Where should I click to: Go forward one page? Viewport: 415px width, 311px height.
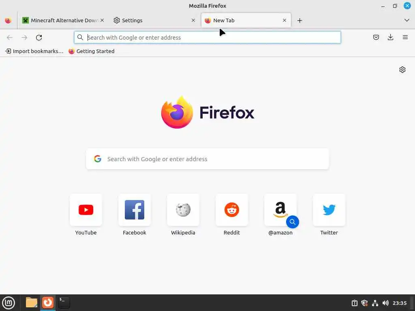24,38
